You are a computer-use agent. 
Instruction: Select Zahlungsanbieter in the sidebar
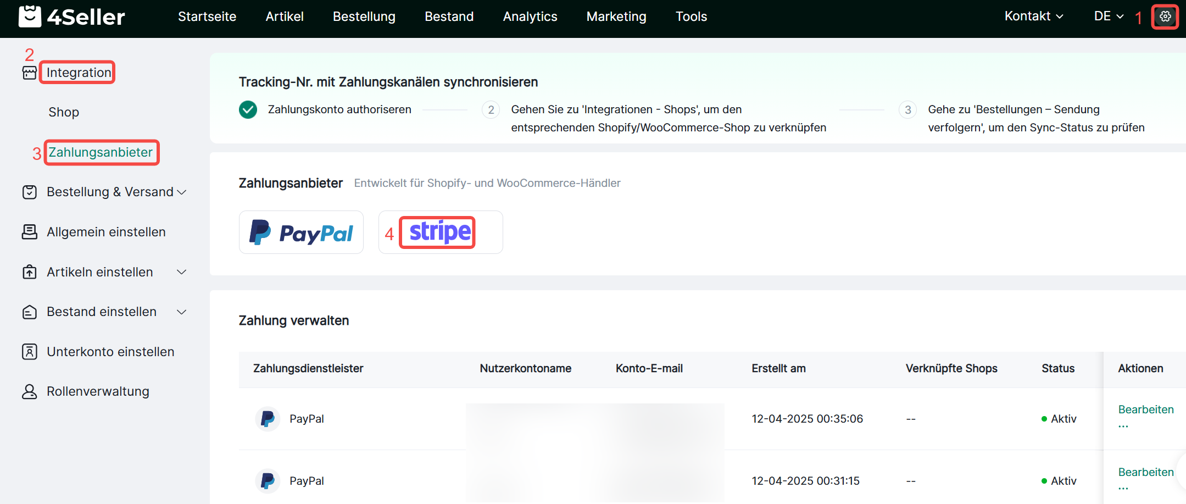pos(101,152)
